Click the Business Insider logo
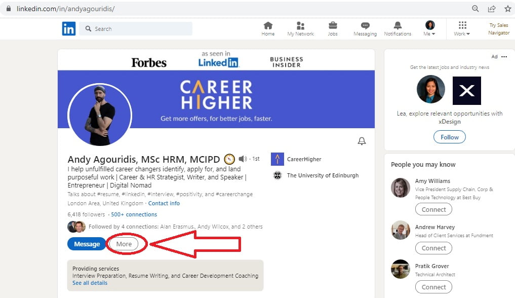The width and height of the screenshot is (515, 298). pyautogui.click(x=287, y=62)
